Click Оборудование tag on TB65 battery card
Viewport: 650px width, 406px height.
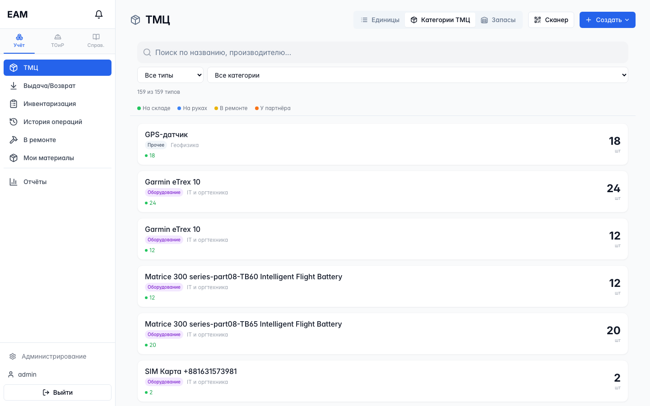[164, 335]
